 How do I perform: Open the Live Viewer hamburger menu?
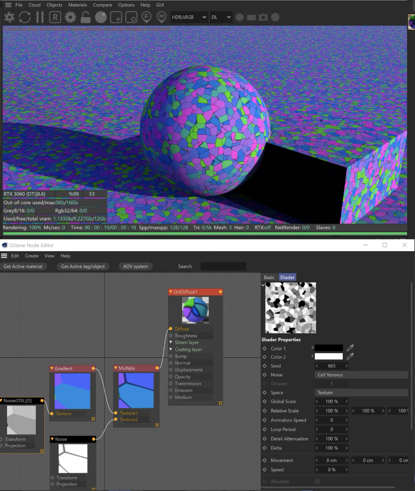8,5
